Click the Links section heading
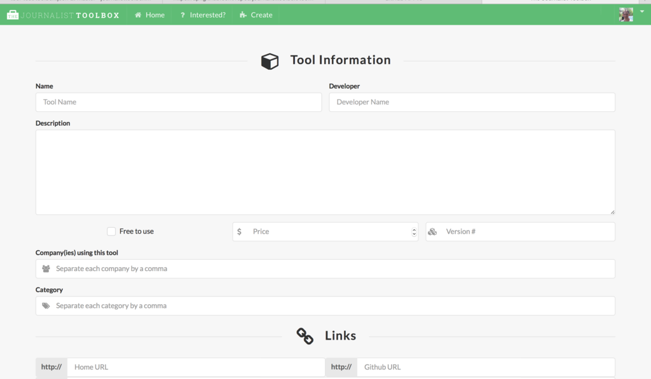651x379 pixels. (x=341, y=335)
